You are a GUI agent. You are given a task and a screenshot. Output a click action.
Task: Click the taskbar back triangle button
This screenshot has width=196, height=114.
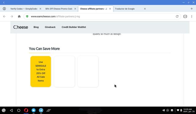[11, 110]
